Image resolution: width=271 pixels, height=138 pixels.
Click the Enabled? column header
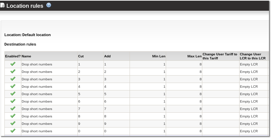[13, 56]
